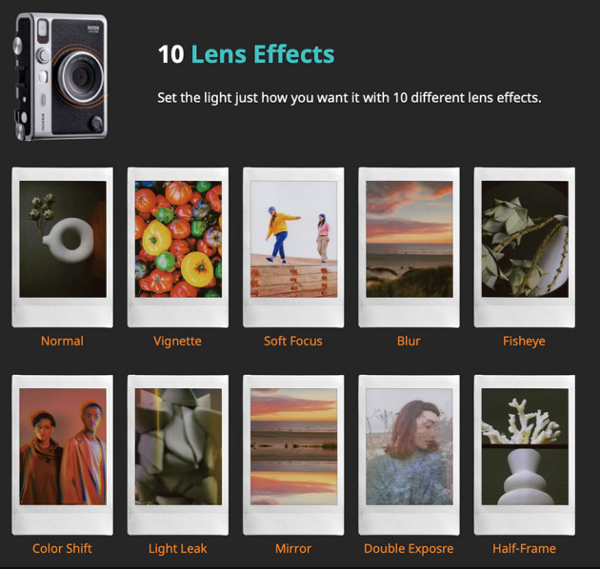Screen dimensions: 600x569
Task: Click the "Normal" label text
Action: tap(62, 341)
